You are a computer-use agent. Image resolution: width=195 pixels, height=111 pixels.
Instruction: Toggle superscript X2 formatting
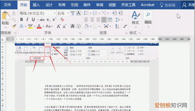coord(54,19)
